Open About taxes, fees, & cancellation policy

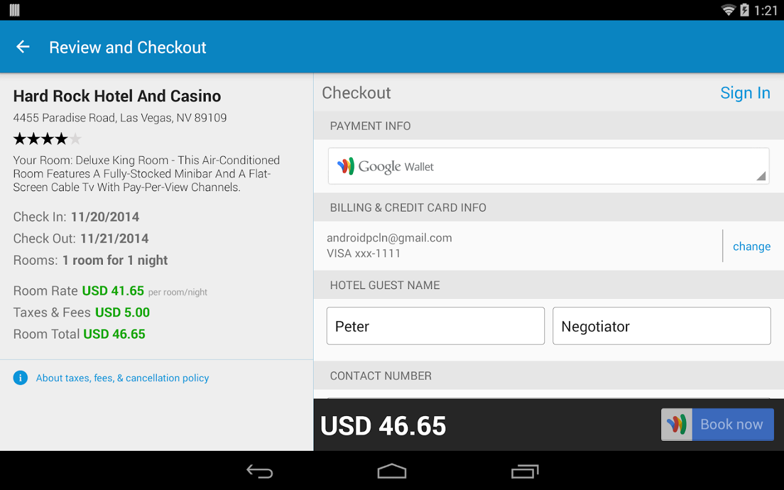tap(122, 378)
